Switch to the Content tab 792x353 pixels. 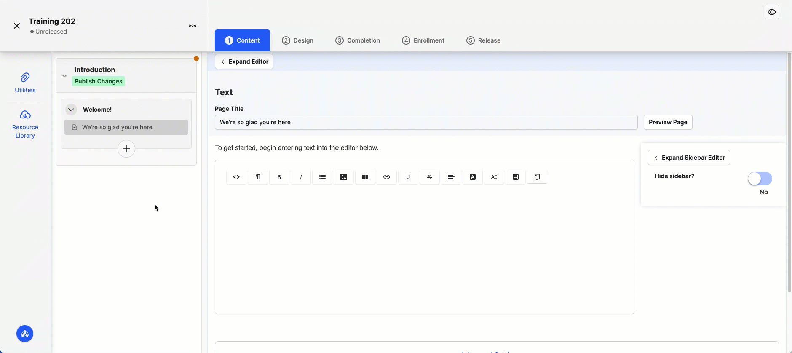click(x=242, y=40)
